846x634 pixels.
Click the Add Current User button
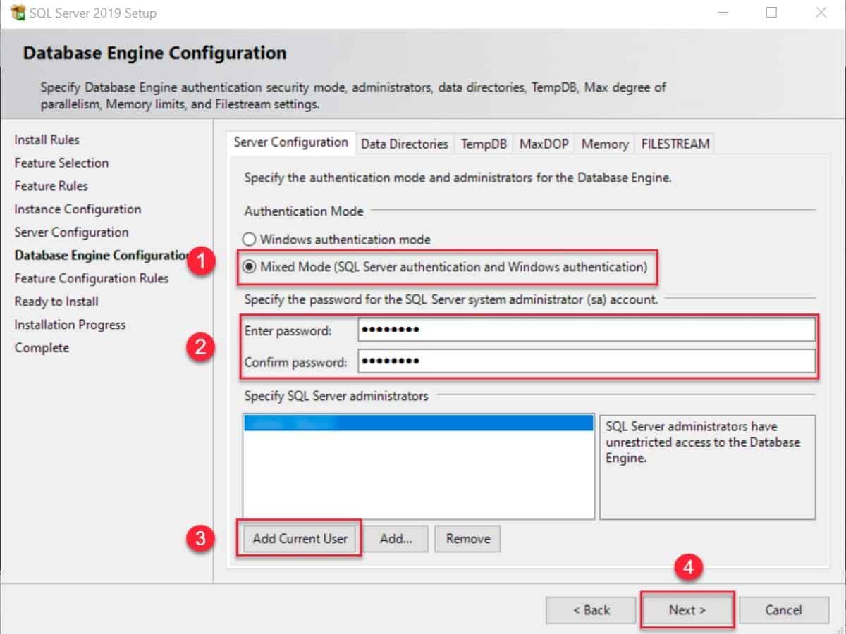coord(300,539)
